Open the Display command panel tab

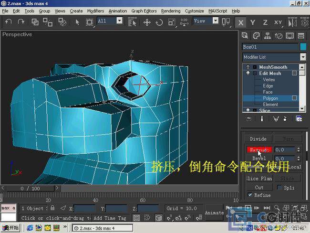(290, 36)
